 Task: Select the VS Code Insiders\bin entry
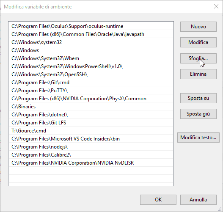coord(91,139)
